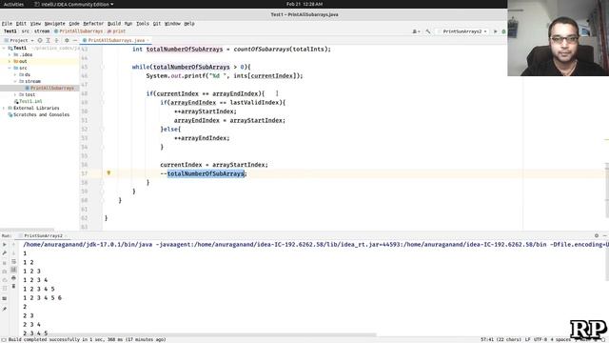Place cursor in currentIndex = arrayStartIndex line
This screenshot has width=609, height=343.
[214, 165]
